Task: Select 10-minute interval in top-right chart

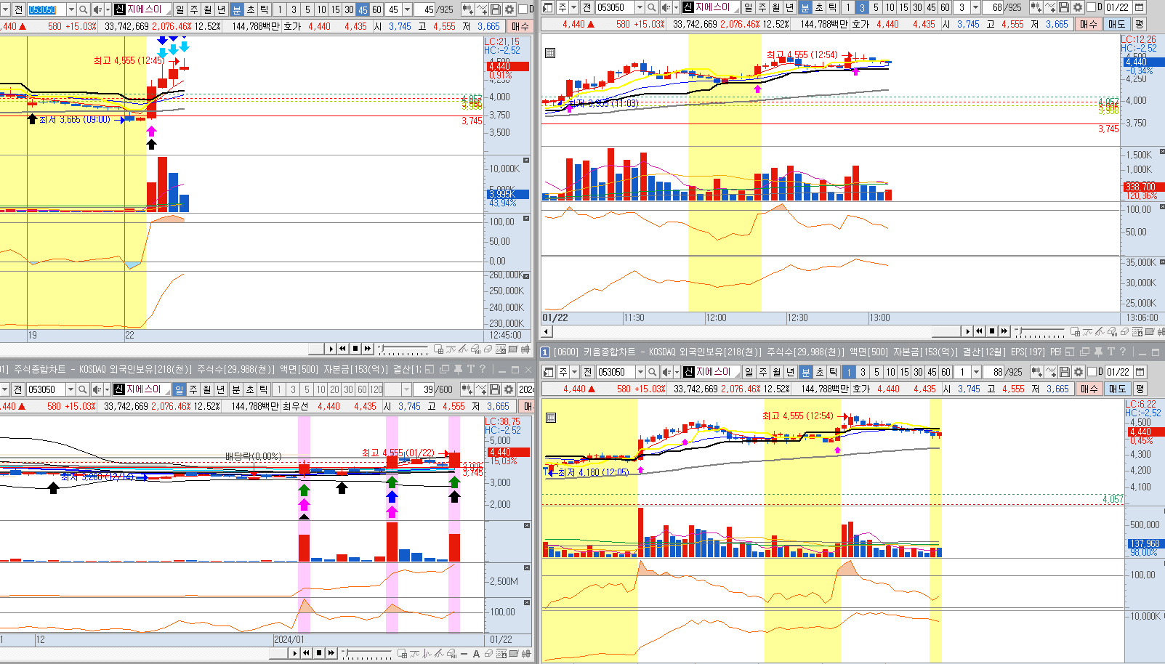Action: click(890, 7)
